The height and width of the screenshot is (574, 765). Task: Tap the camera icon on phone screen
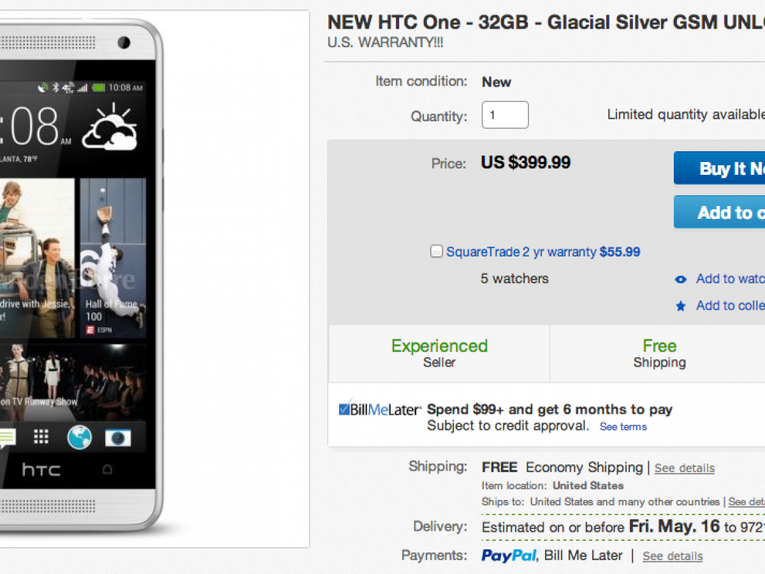tap(118, 438)
